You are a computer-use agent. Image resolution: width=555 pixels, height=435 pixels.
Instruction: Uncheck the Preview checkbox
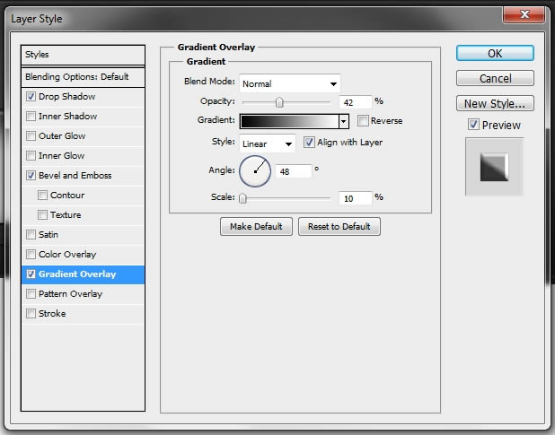[x=473, y=125]
